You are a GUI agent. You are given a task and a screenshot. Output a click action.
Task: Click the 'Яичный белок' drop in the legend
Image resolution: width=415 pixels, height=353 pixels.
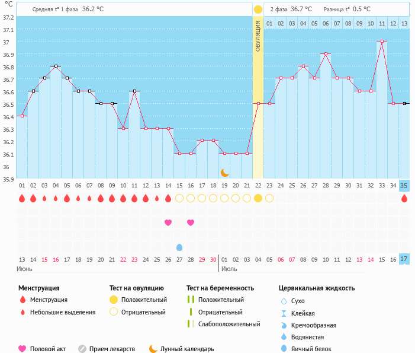coord(284,349)
